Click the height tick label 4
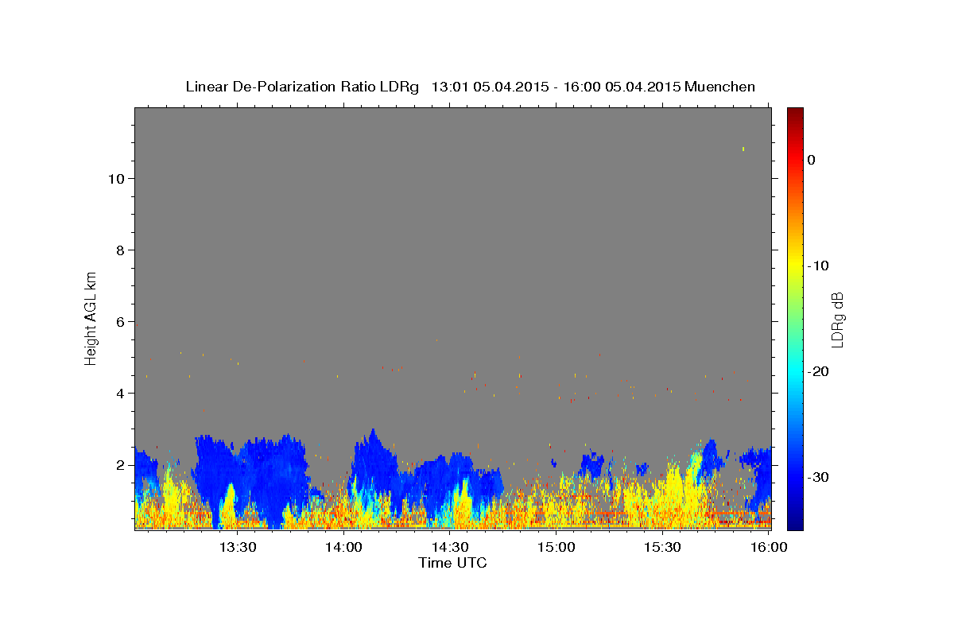 click(x=120, y=393)
